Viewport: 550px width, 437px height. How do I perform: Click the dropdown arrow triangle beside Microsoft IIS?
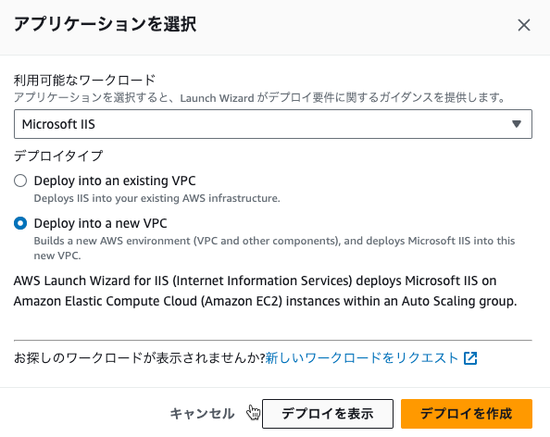(516, 124)
